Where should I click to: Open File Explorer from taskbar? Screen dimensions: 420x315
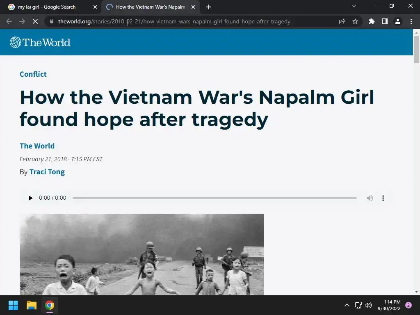pyautogui.click(x=31, y=305)
